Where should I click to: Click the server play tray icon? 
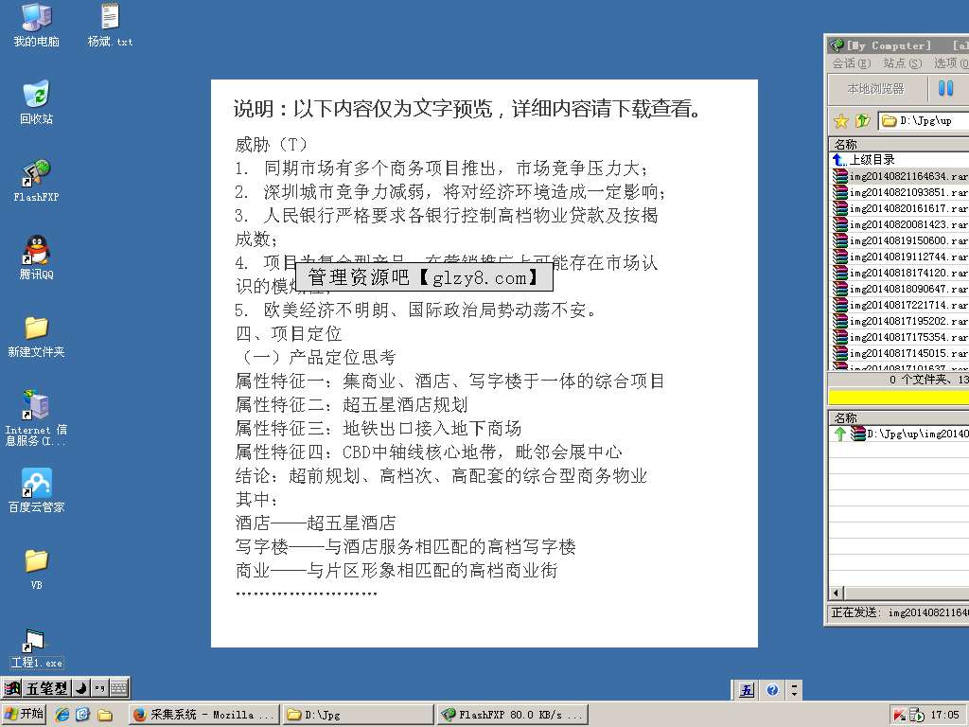pyautogui.click(x=917, y=716)
